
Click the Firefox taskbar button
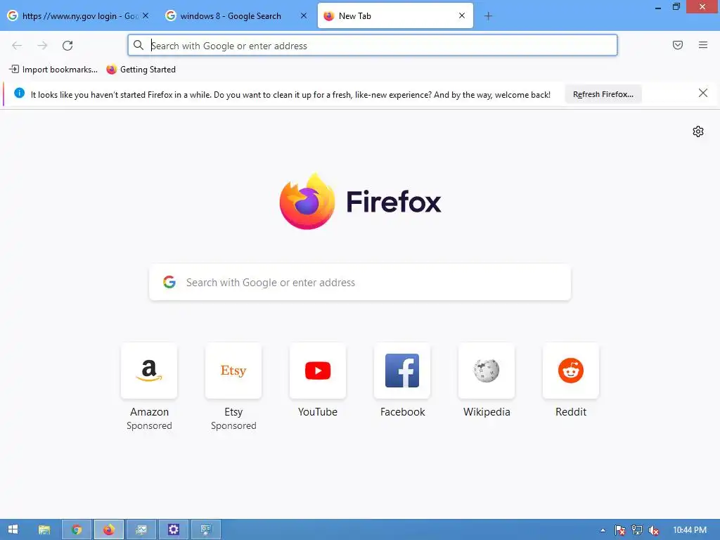point(109,529)
